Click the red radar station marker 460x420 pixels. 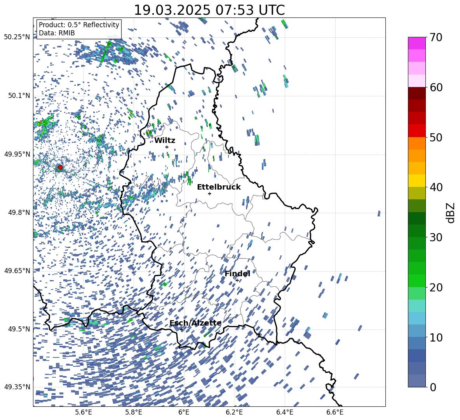60,167
